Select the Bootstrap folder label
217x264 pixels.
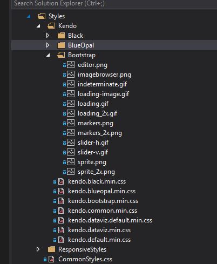point(82,55)
